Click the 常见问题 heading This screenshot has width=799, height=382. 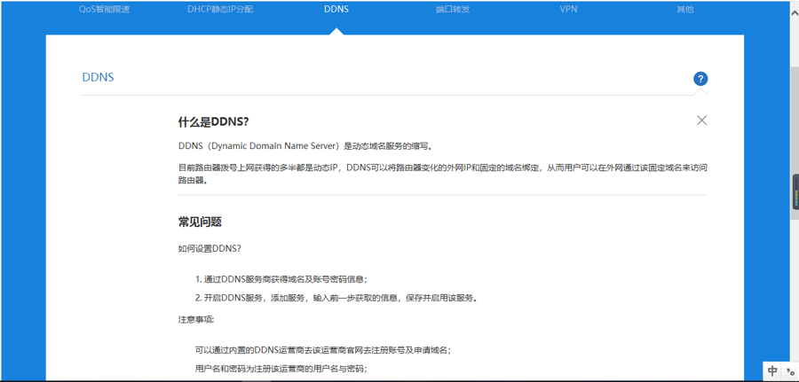coord(199,222)
